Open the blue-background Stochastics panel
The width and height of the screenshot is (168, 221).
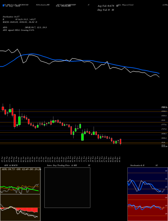[148, 181]
